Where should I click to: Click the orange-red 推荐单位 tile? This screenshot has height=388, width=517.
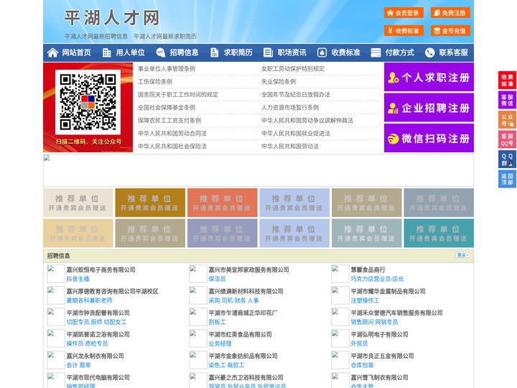point(222,203)
